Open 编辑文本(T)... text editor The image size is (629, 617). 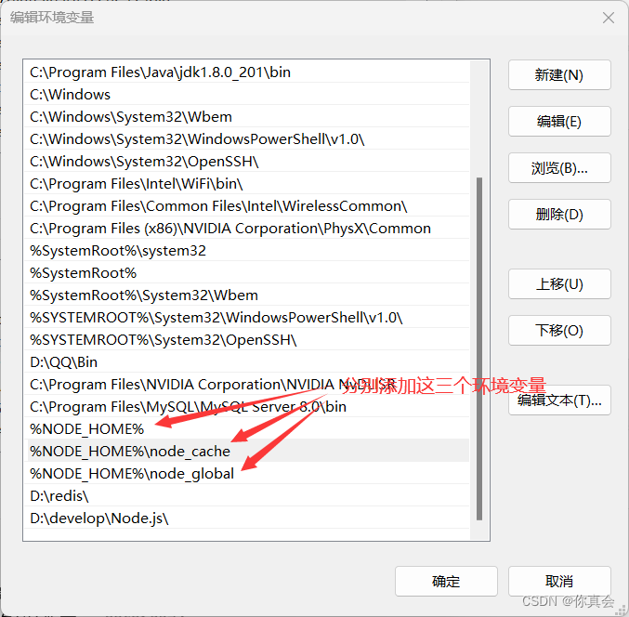click(x=559, y=400)
